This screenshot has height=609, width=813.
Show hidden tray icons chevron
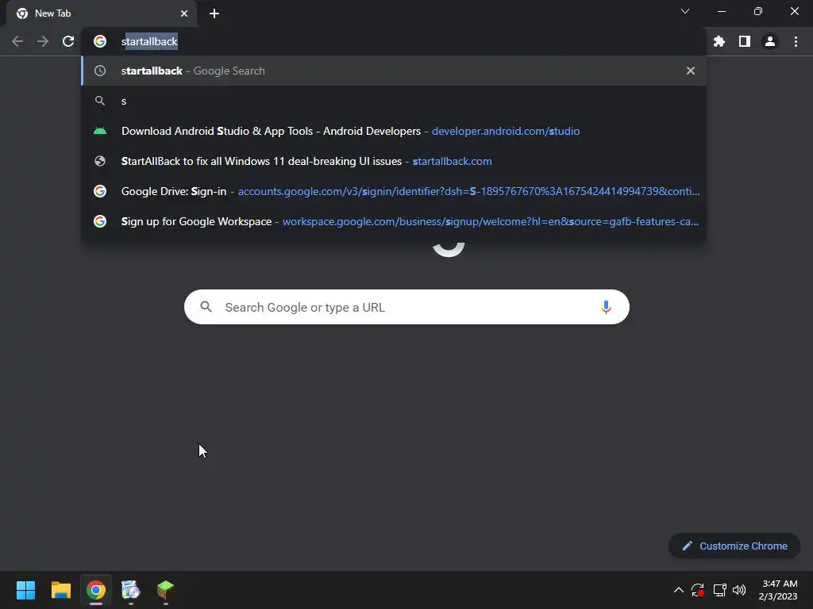point(678,590)
